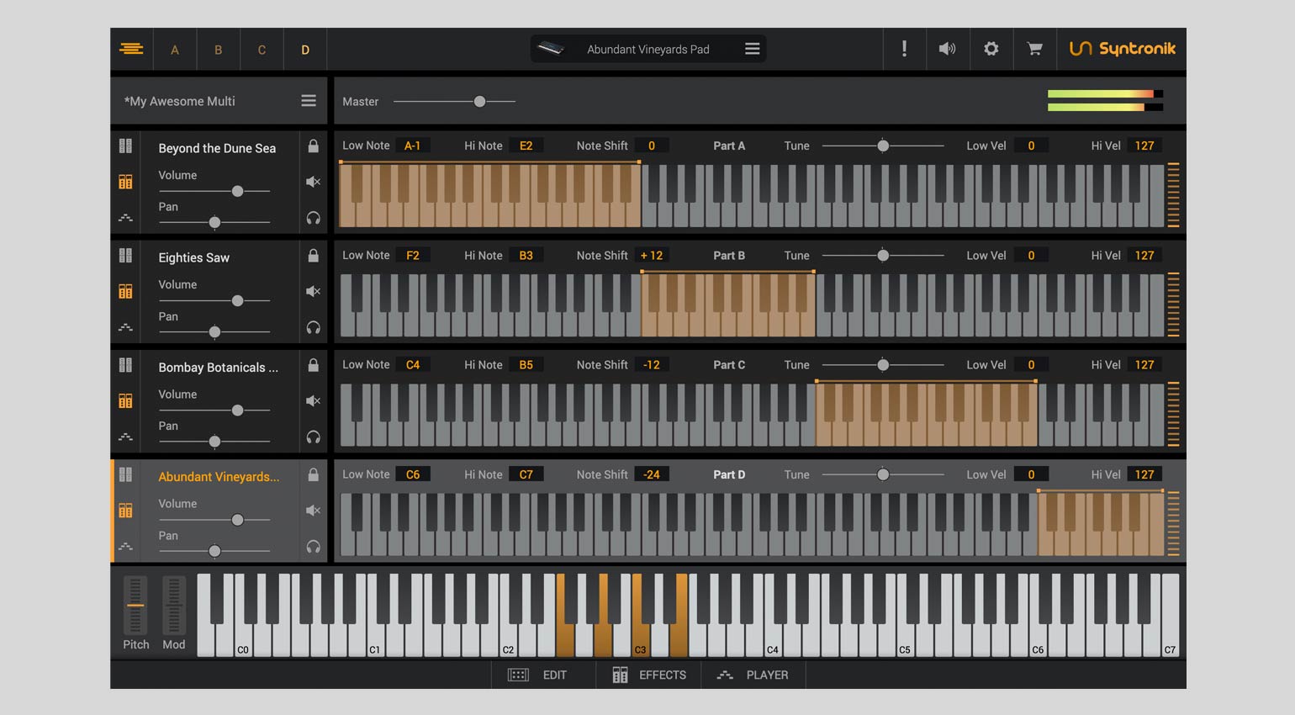
Task: Open the multi view layers icon
Action: [x=131, y=49]
